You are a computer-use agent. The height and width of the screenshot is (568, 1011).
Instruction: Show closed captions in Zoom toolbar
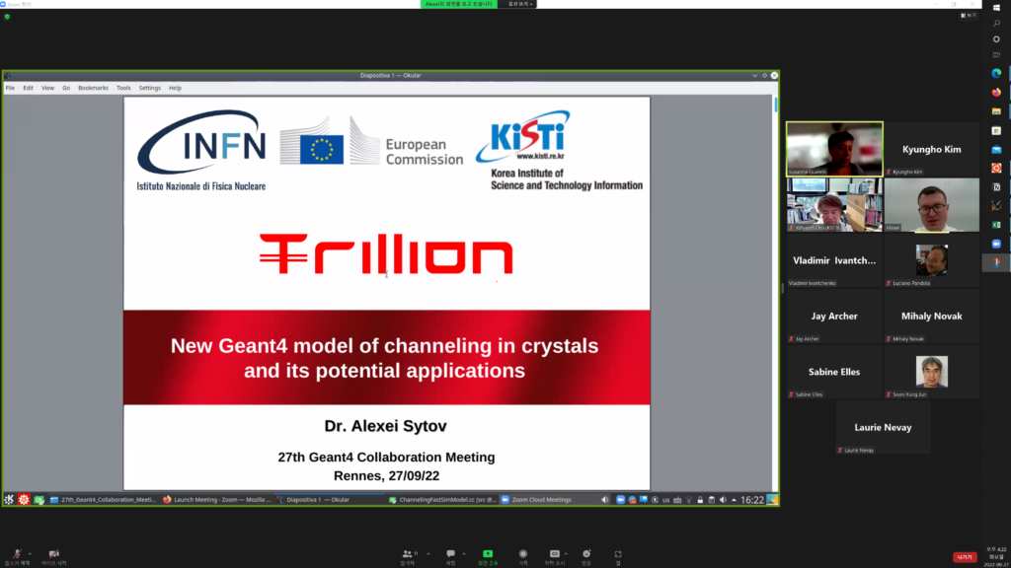click(555, 557)
